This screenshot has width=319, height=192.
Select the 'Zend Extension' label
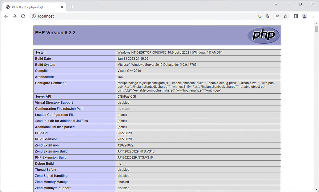47,145
